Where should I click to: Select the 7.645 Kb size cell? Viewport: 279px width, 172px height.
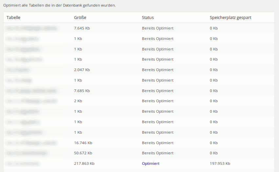click(x=82, y=28)
